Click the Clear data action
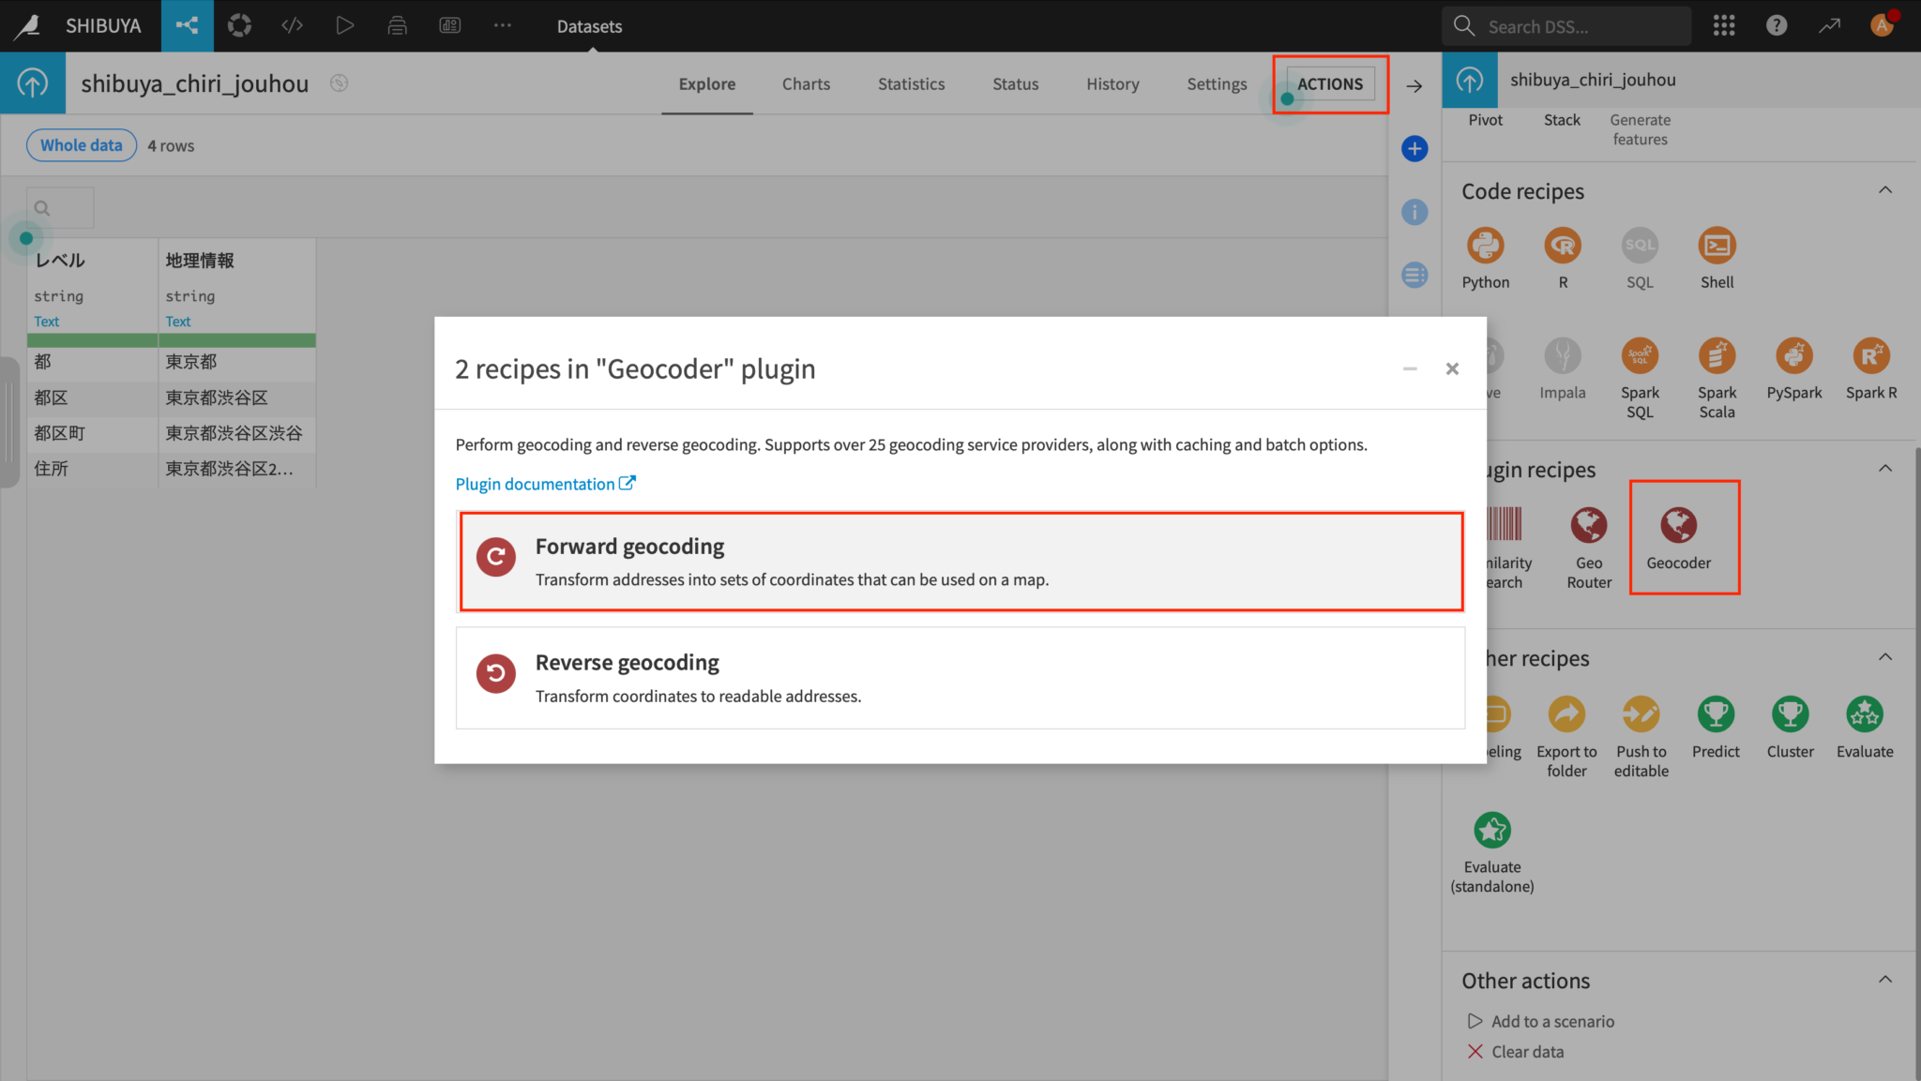The height and width of the screenshot is (1081, 1921). [1527, 1052]
